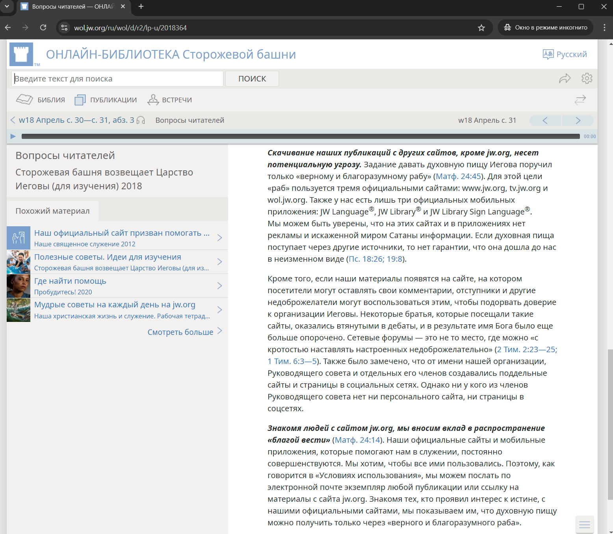Click thumbnail for Мудрые советы item
The image size is (613, 534).
click(x=19, y=310)
